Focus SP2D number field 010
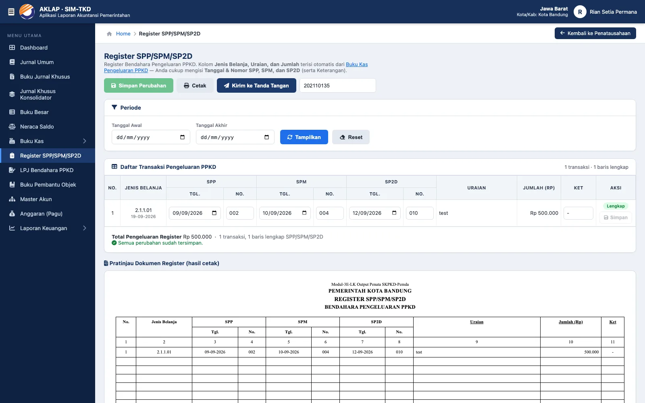This screenshot has width=645, height=403. pos(420,213)
